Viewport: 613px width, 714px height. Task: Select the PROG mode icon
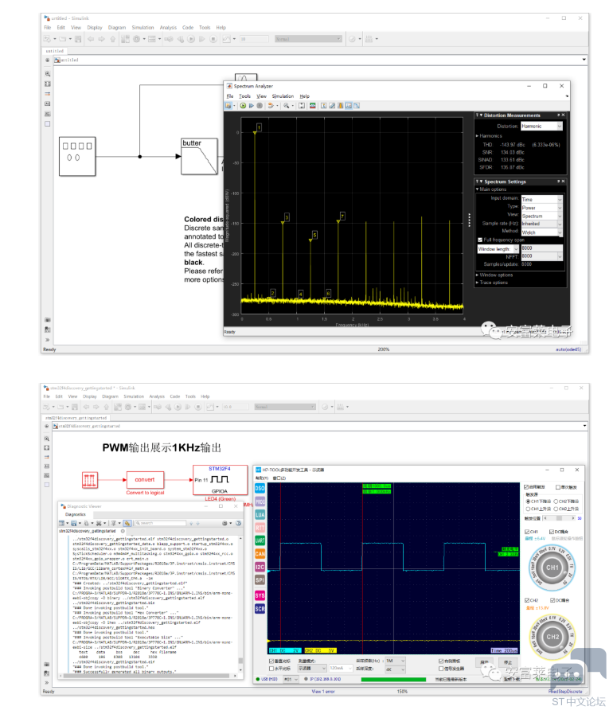260,501
